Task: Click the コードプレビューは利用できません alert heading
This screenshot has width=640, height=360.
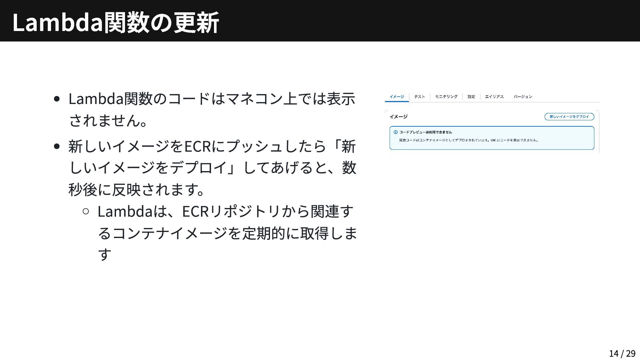Action: point(425,132)
